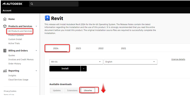
Task: Open Order History
Action: point(15,64)
